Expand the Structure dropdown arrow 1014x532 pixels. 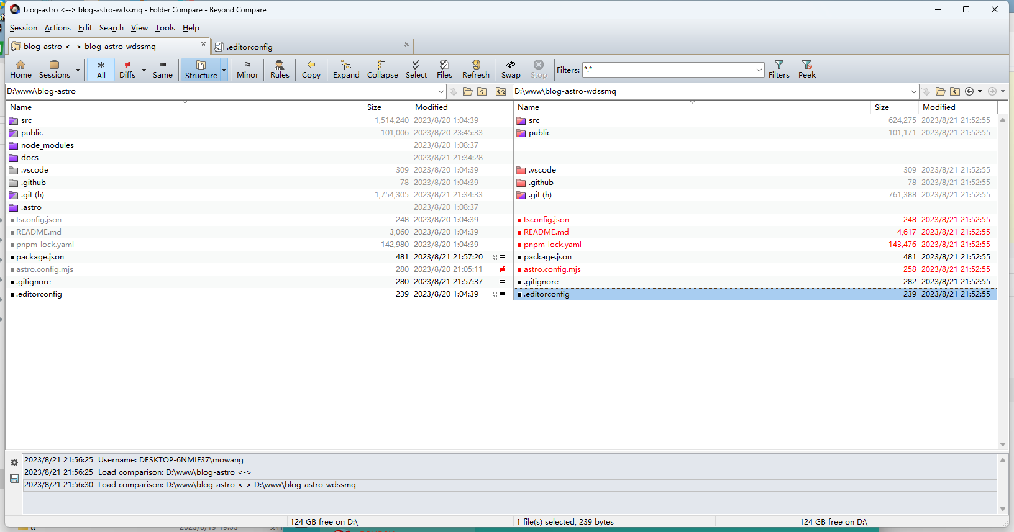coord(224,70)
